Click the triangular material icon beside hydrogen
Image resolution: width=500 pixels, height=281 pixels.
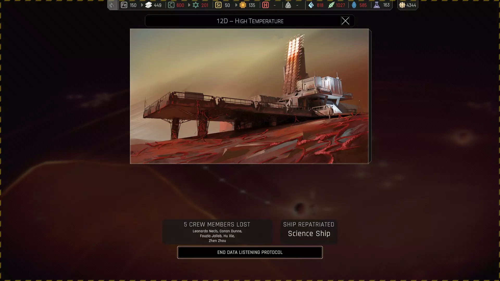point(288,5)
